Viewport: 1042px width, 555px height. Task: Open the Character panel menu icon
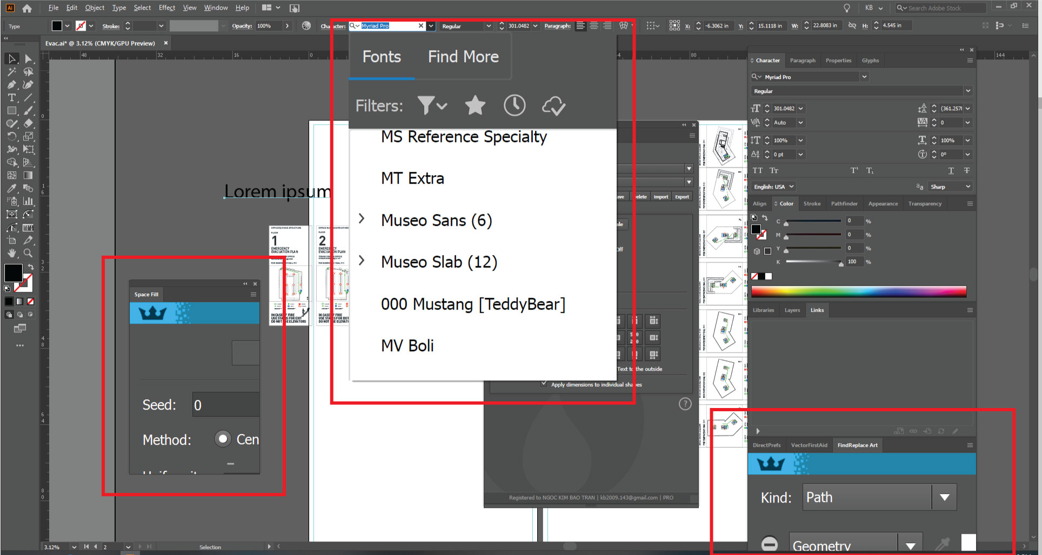(x=970, y=60)
